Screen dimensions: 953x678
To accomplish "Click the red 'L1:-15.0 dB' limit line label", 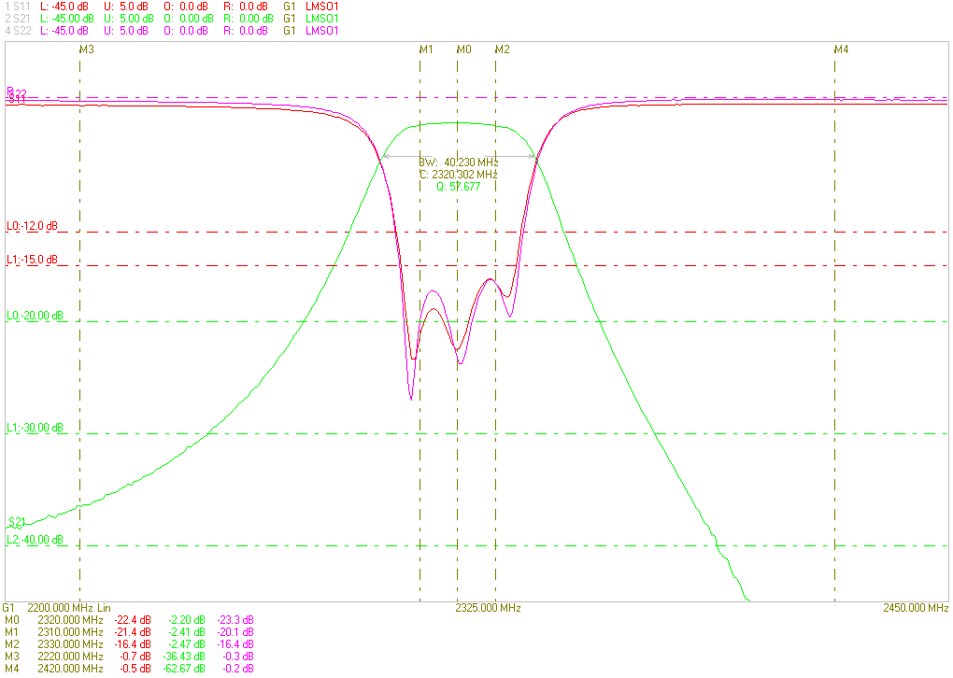I will tap(32, 260).
